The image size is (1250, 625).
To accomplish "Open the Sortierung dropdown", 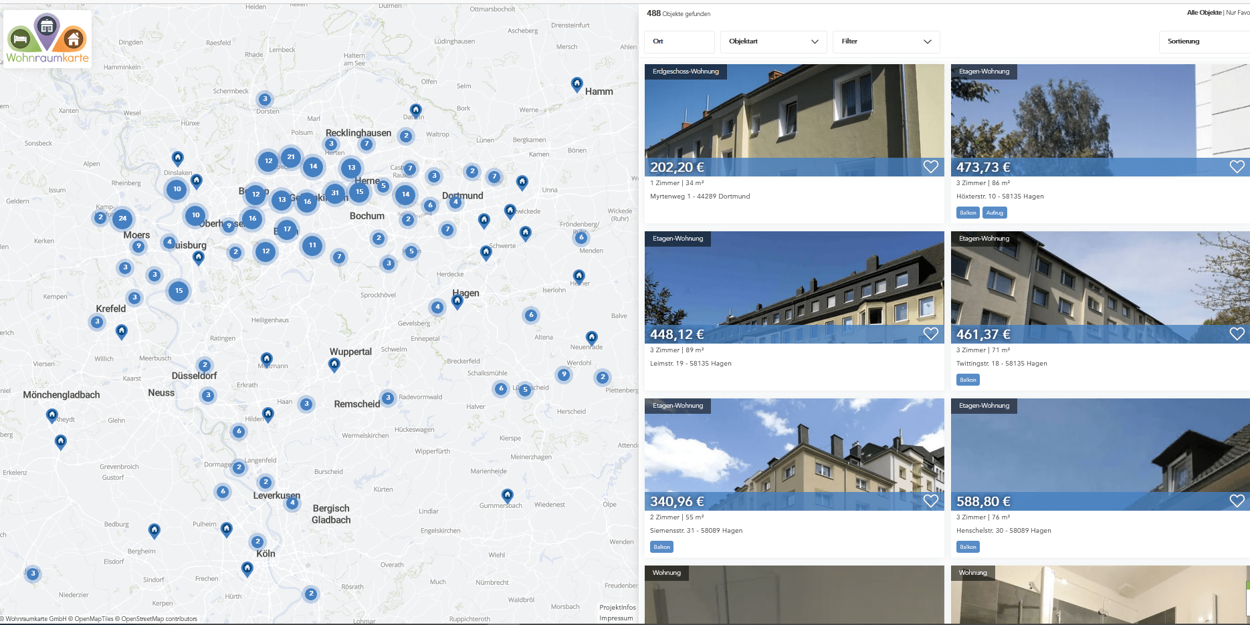I will [1204, 41].
